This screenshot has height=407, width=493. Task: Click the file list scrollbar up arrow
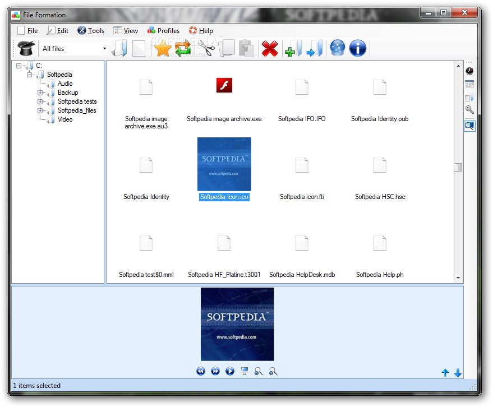[x=458, y=66]
